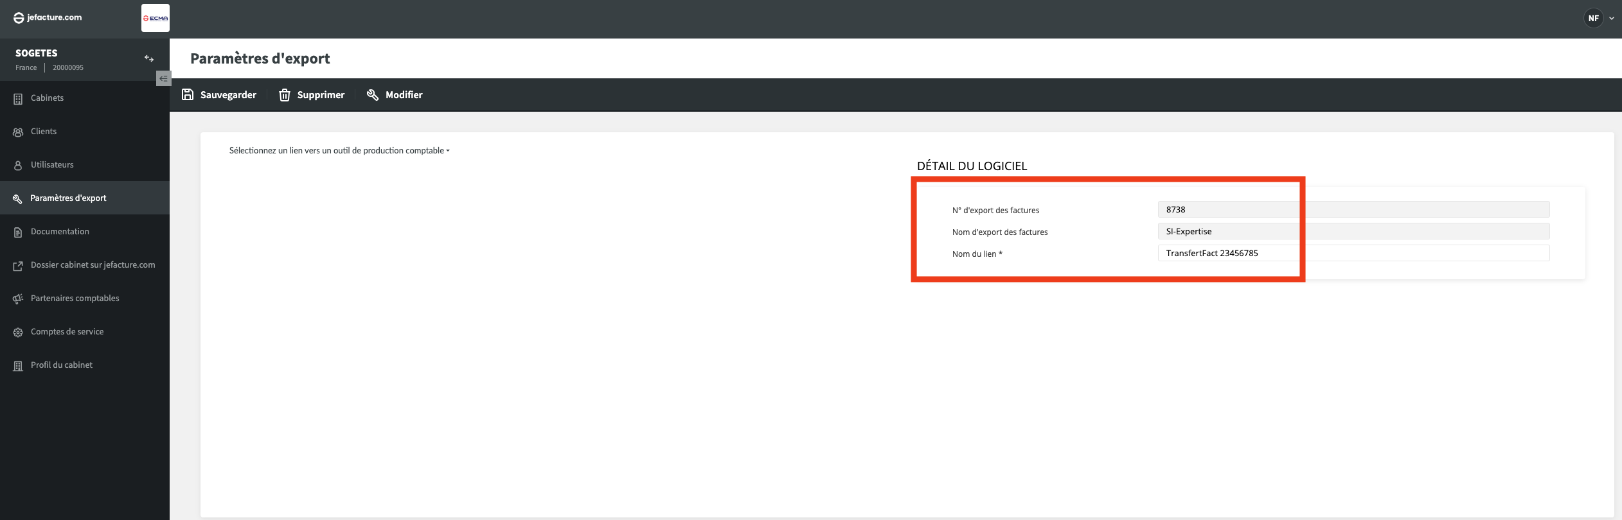Click the Sauvegarder floppy disk icon
The width and height of the screenshot is (1622, 520).
[x=188, y=94]
